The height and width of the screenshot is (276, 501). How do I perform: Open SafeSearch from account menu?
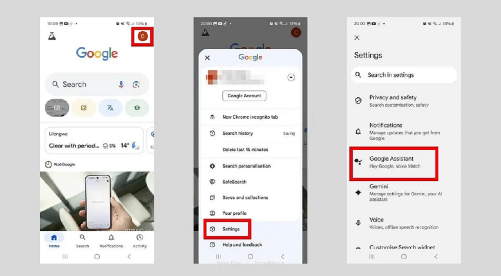234,182
